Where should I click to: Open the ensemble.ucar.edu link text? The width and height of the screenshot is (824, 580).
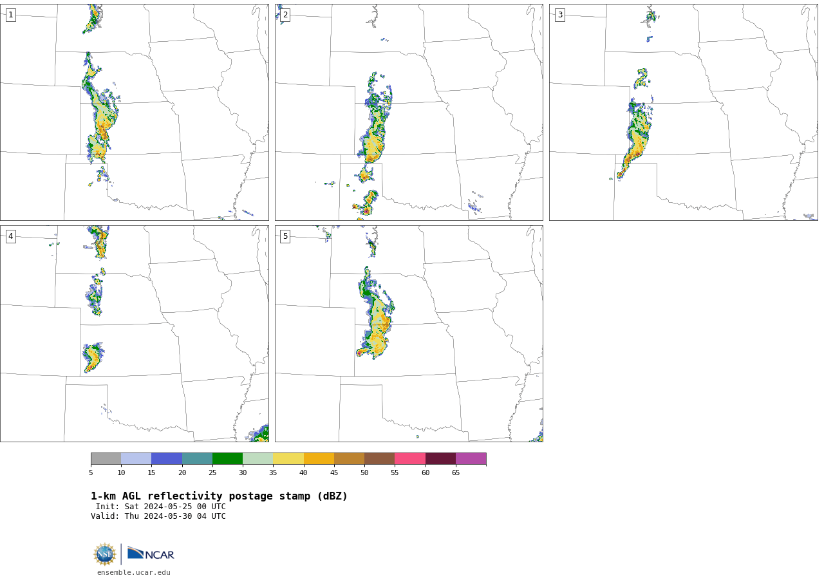point(134,572)
